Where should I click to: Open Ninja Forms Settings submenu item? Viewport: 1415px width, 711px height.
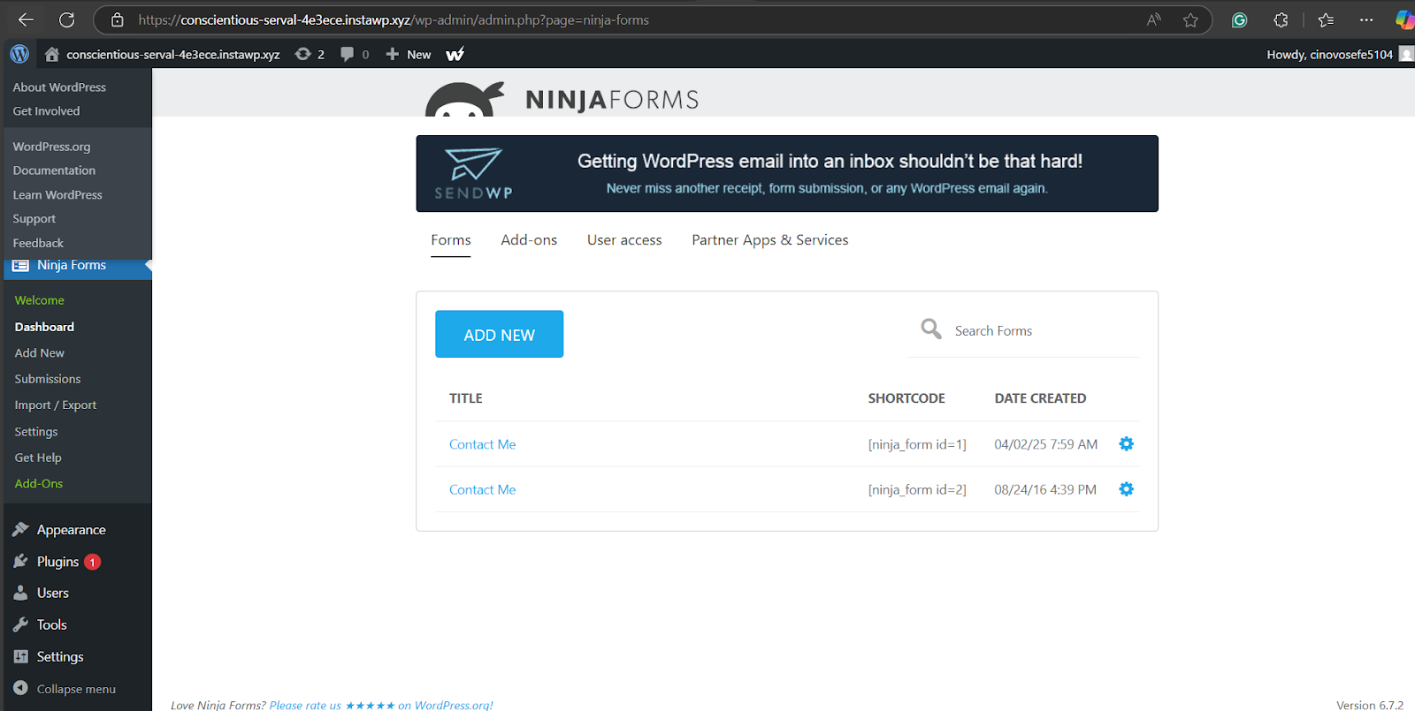[36, 431]
